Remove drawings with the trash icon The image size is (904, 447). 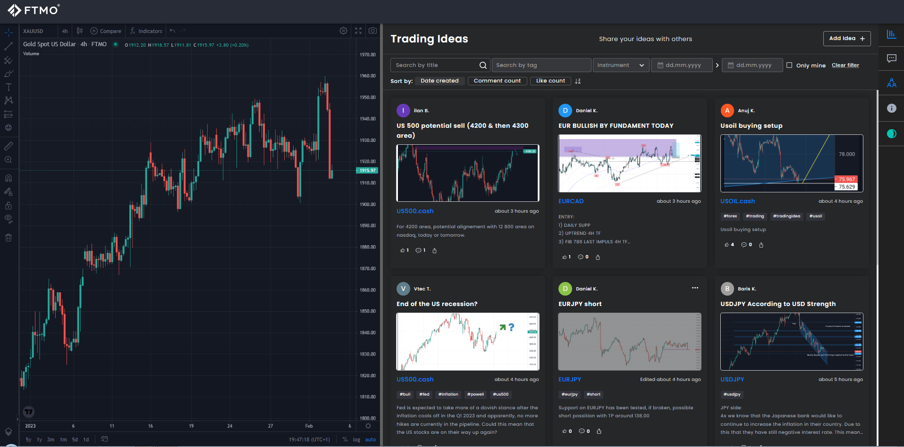point(8,238)
